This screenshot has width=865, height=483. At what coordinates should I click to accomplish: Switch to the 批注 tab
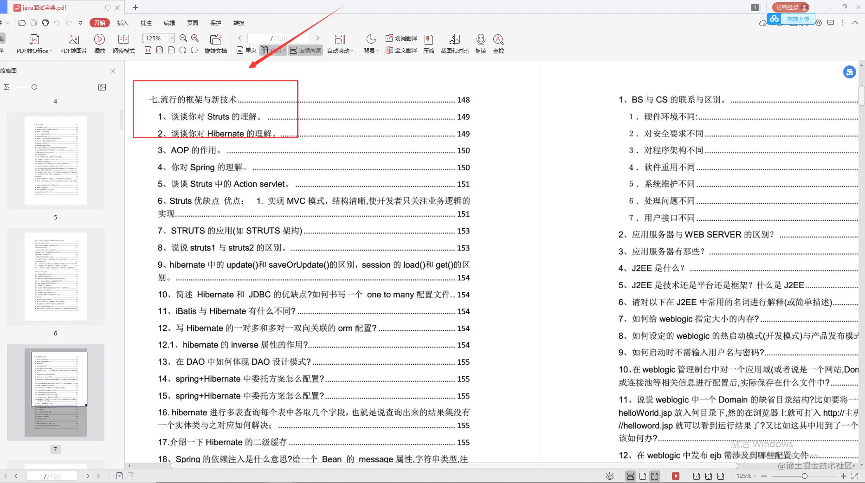[x=146, y=23]
